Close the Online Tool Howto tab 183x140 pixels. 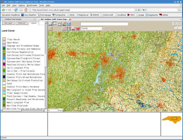pos(34,19)
